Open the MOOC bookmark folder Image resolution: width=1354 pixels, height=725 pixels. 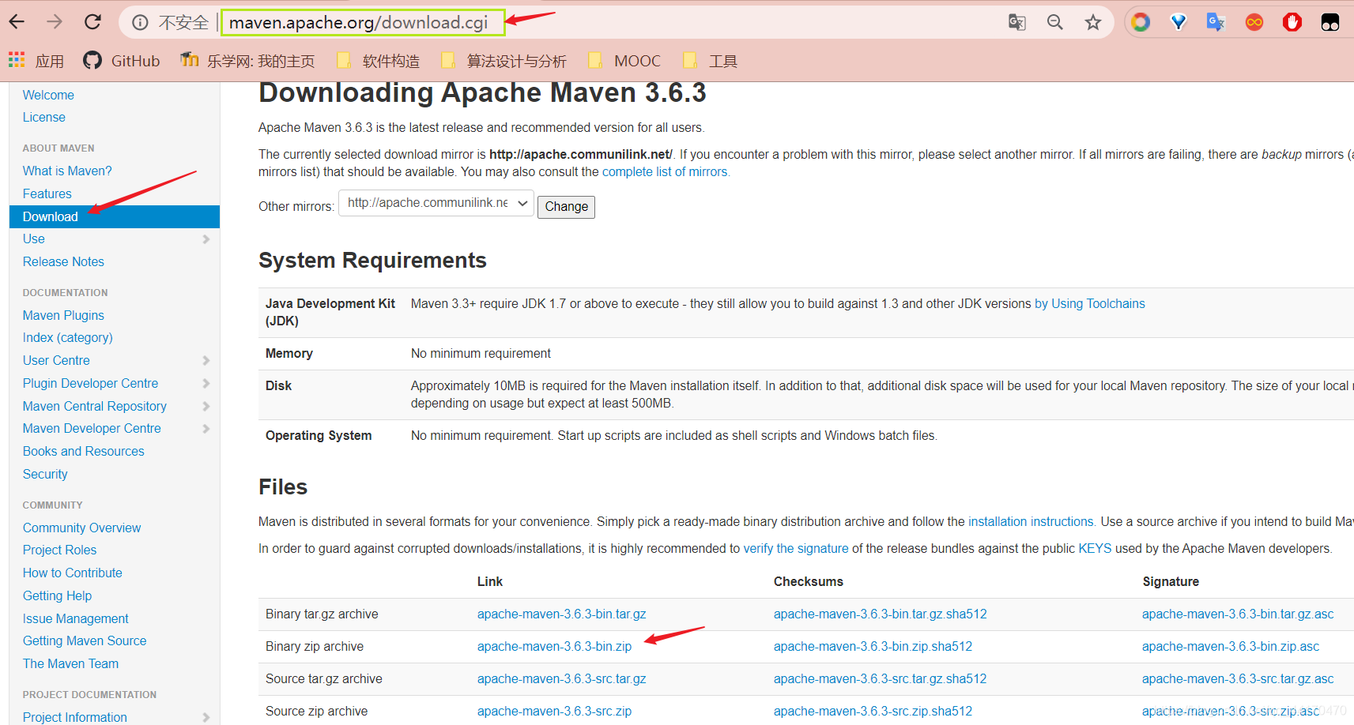(624, 61)
